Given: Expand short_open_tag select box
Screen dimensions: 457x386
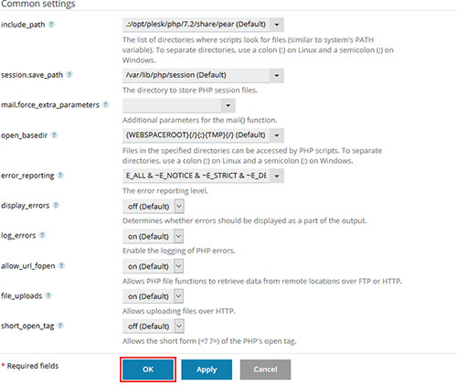Looking at the screenshot, I should pos(179,326).
